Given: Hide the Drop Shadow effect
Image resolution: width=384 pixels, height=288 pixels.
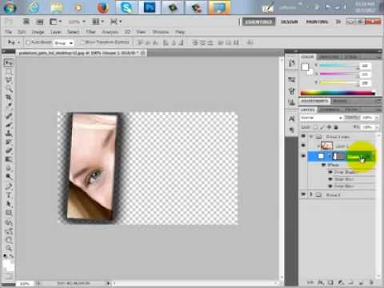Looking at the screenshot, I should click(330, 172).
